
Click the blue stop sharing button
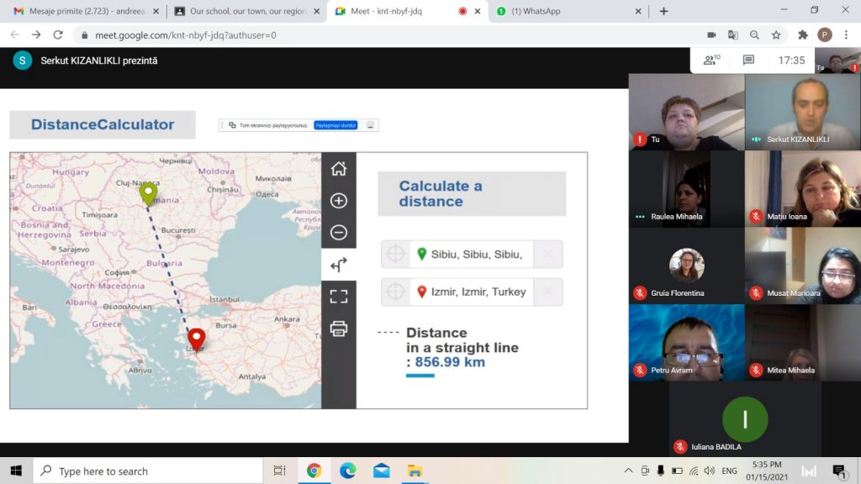tap(335, 125)
